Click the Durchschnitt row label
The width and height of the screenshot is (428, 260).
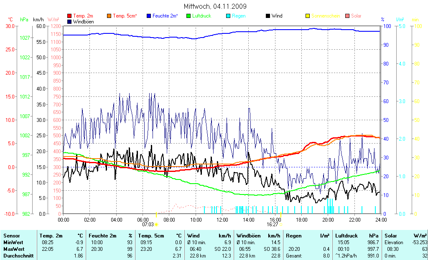pyautogui.click(x=18, y=255)
